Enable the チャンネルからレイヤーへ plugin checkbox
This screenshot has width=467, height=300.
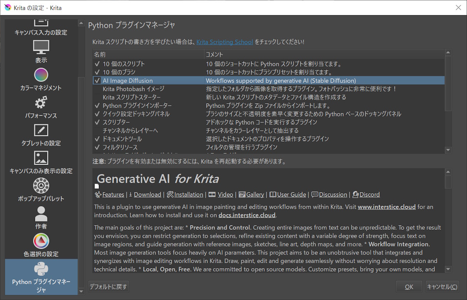point(97,130)
